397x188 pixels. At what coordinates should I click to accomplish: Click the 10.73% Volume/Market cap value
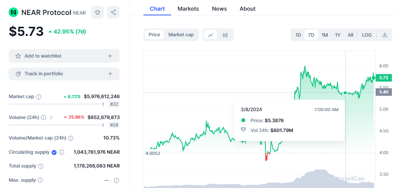point(111,138)
